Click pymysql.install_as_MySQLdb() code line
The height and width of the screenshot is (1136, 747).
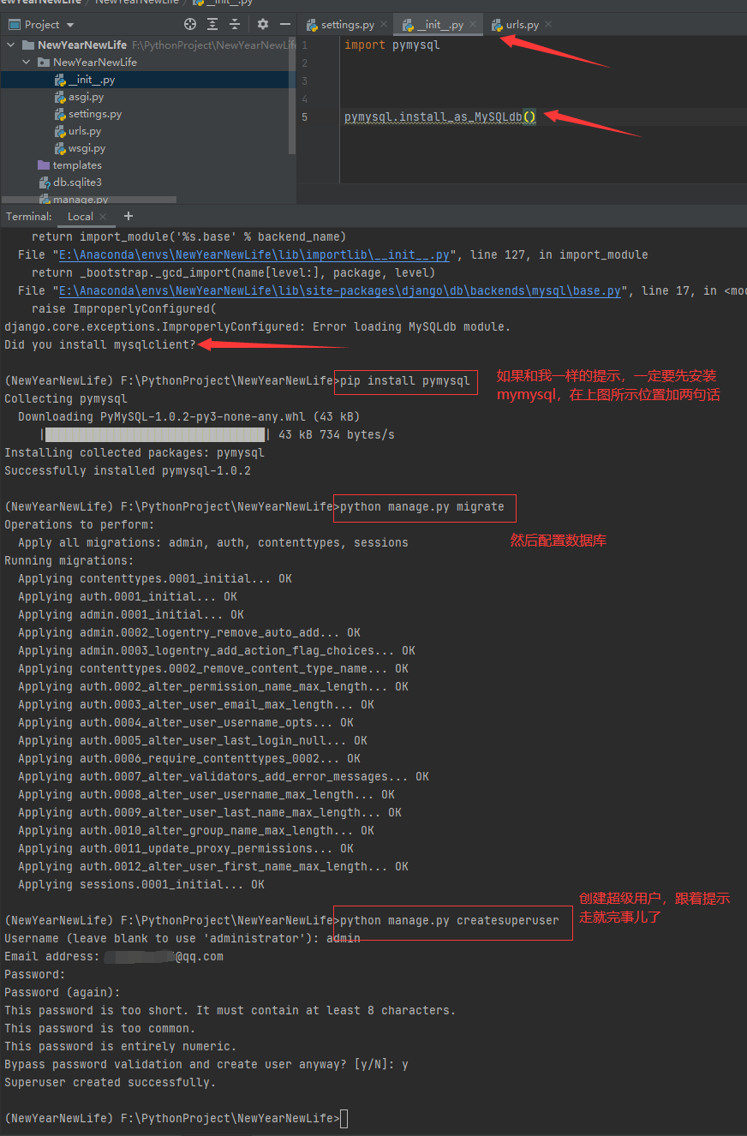440,117
